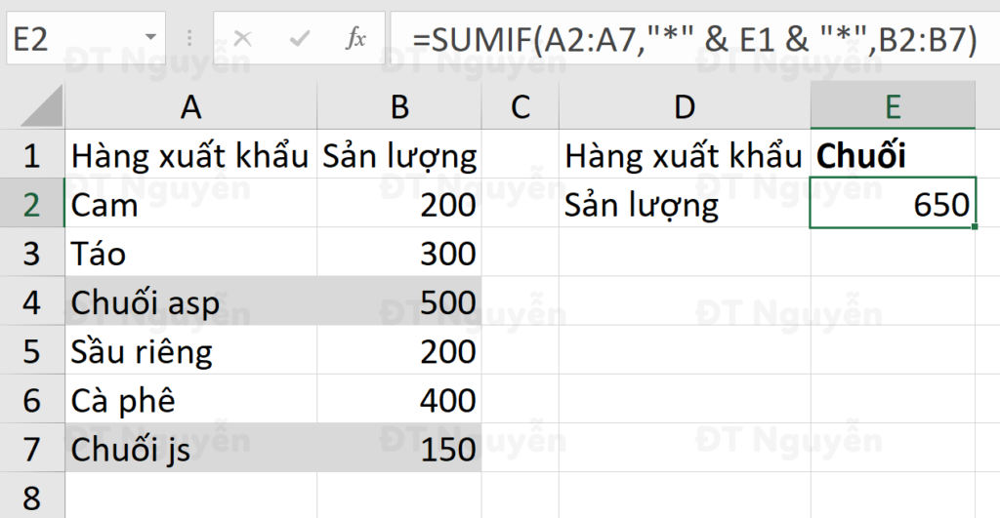Click the Enter checkmark formula bar icon
This screenshot has height=518, width=1000.
(301, 39)
